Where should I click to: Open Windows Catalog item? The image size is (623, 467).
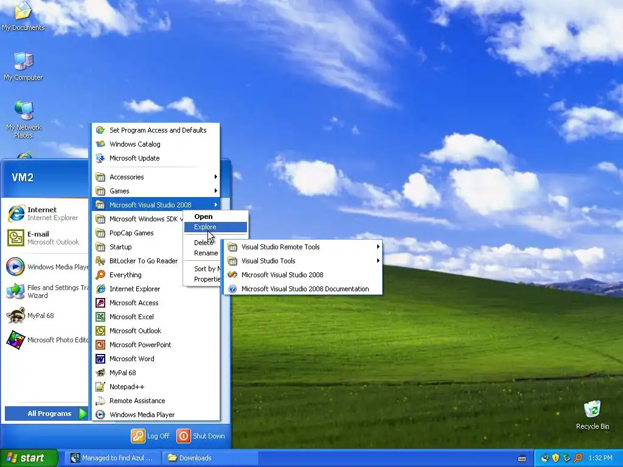[x=156, y=144]
